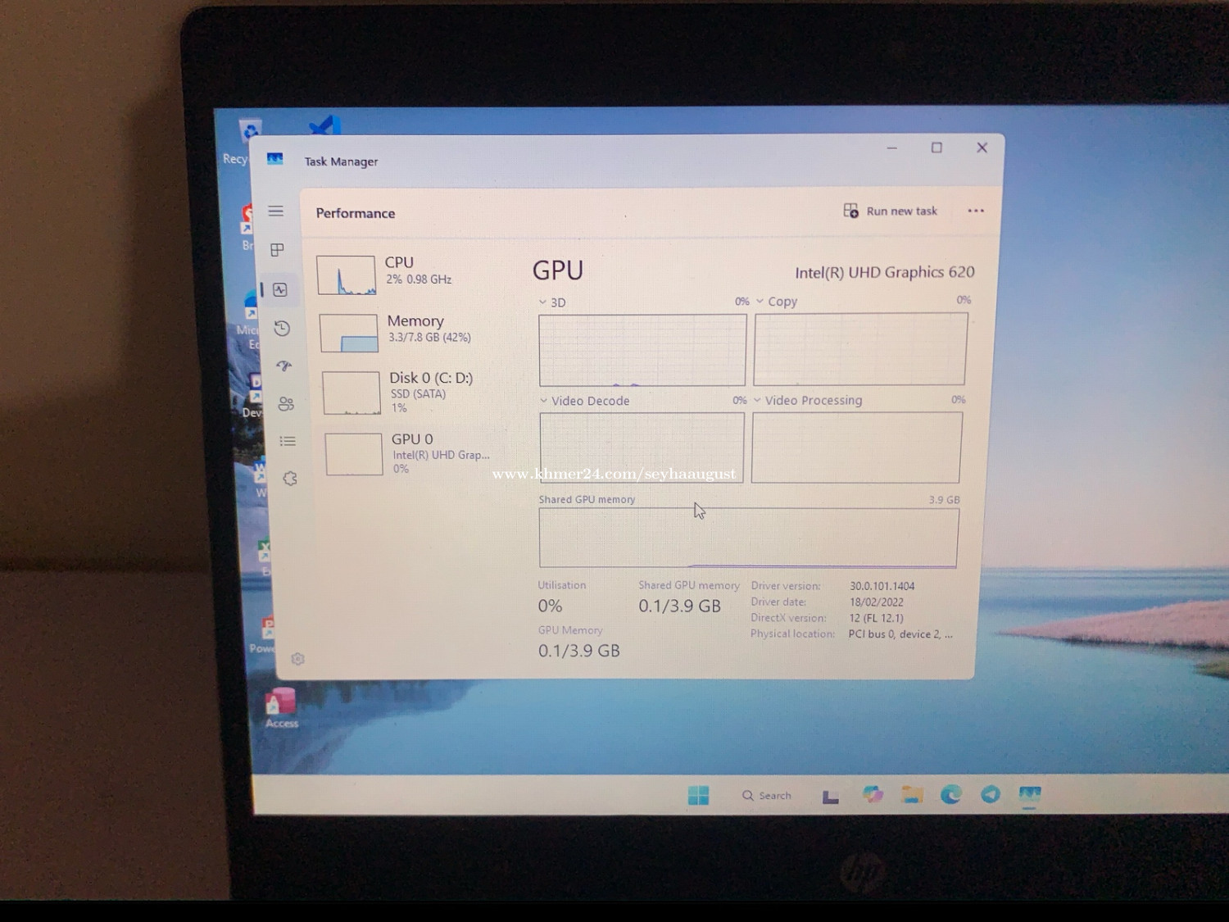Maximize the Task Manager window

point(936,148)
